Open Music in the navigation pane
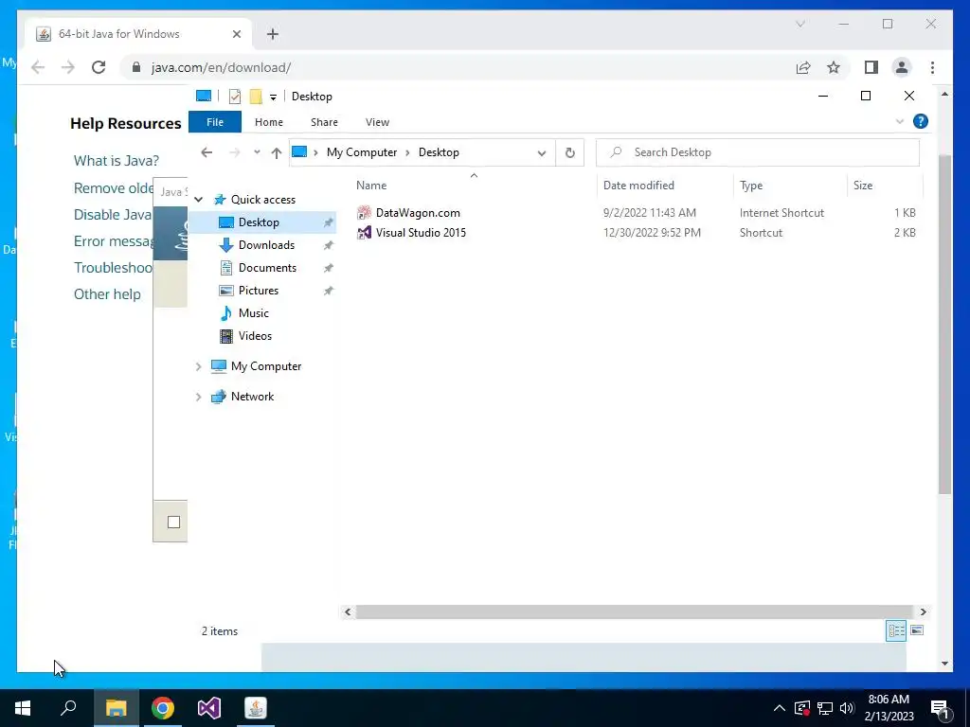970x727 pixels. click(x=253, y=313)
